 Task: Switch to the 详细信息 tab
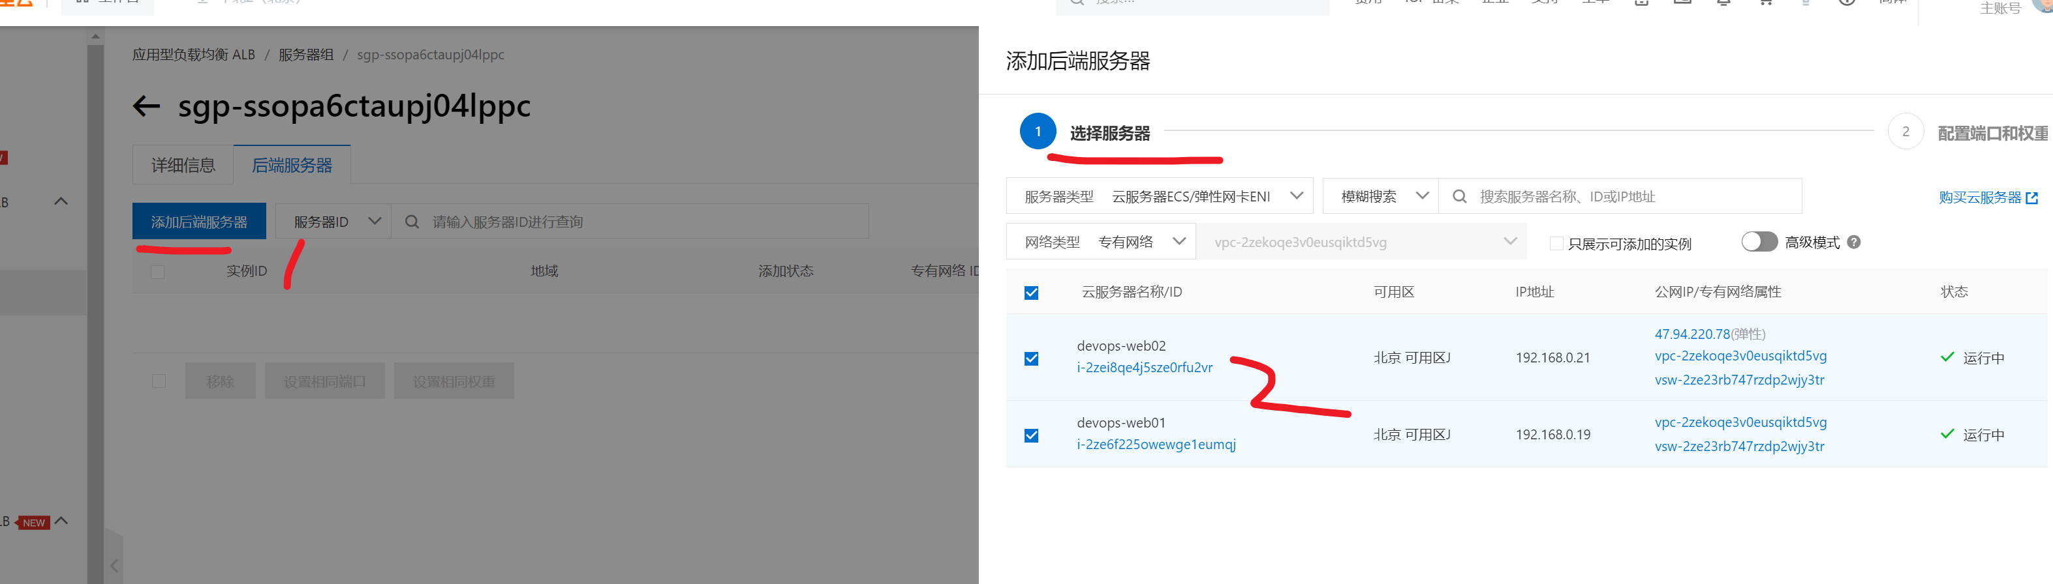point(183,166)
